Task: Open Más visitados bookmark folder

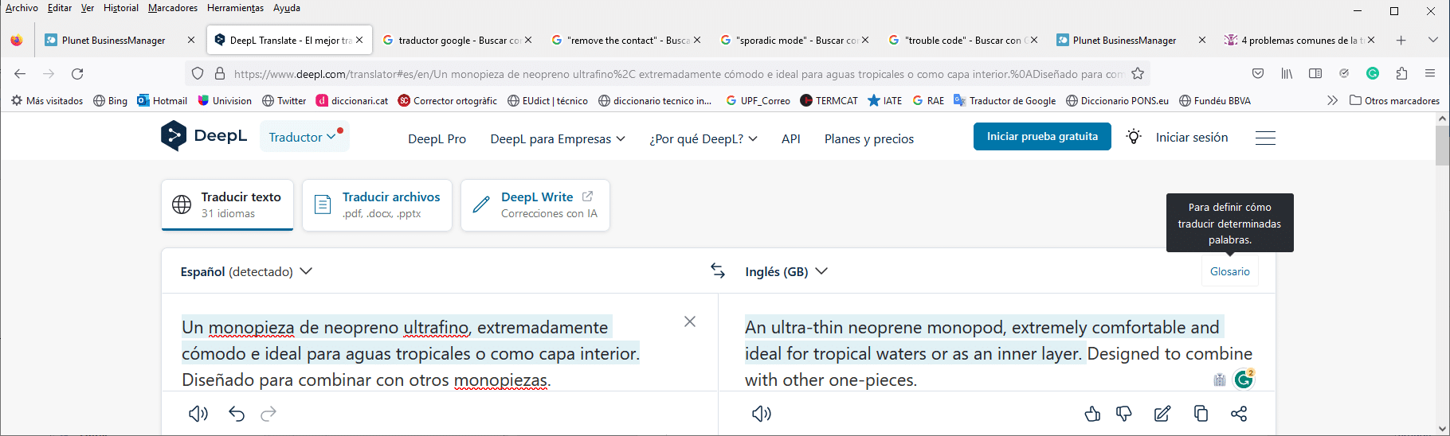Action: 47,101
